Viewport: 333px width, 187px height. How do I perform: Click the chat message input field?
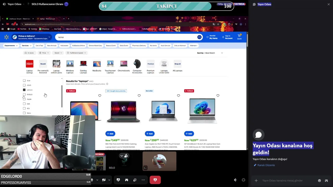pos(282,181)
